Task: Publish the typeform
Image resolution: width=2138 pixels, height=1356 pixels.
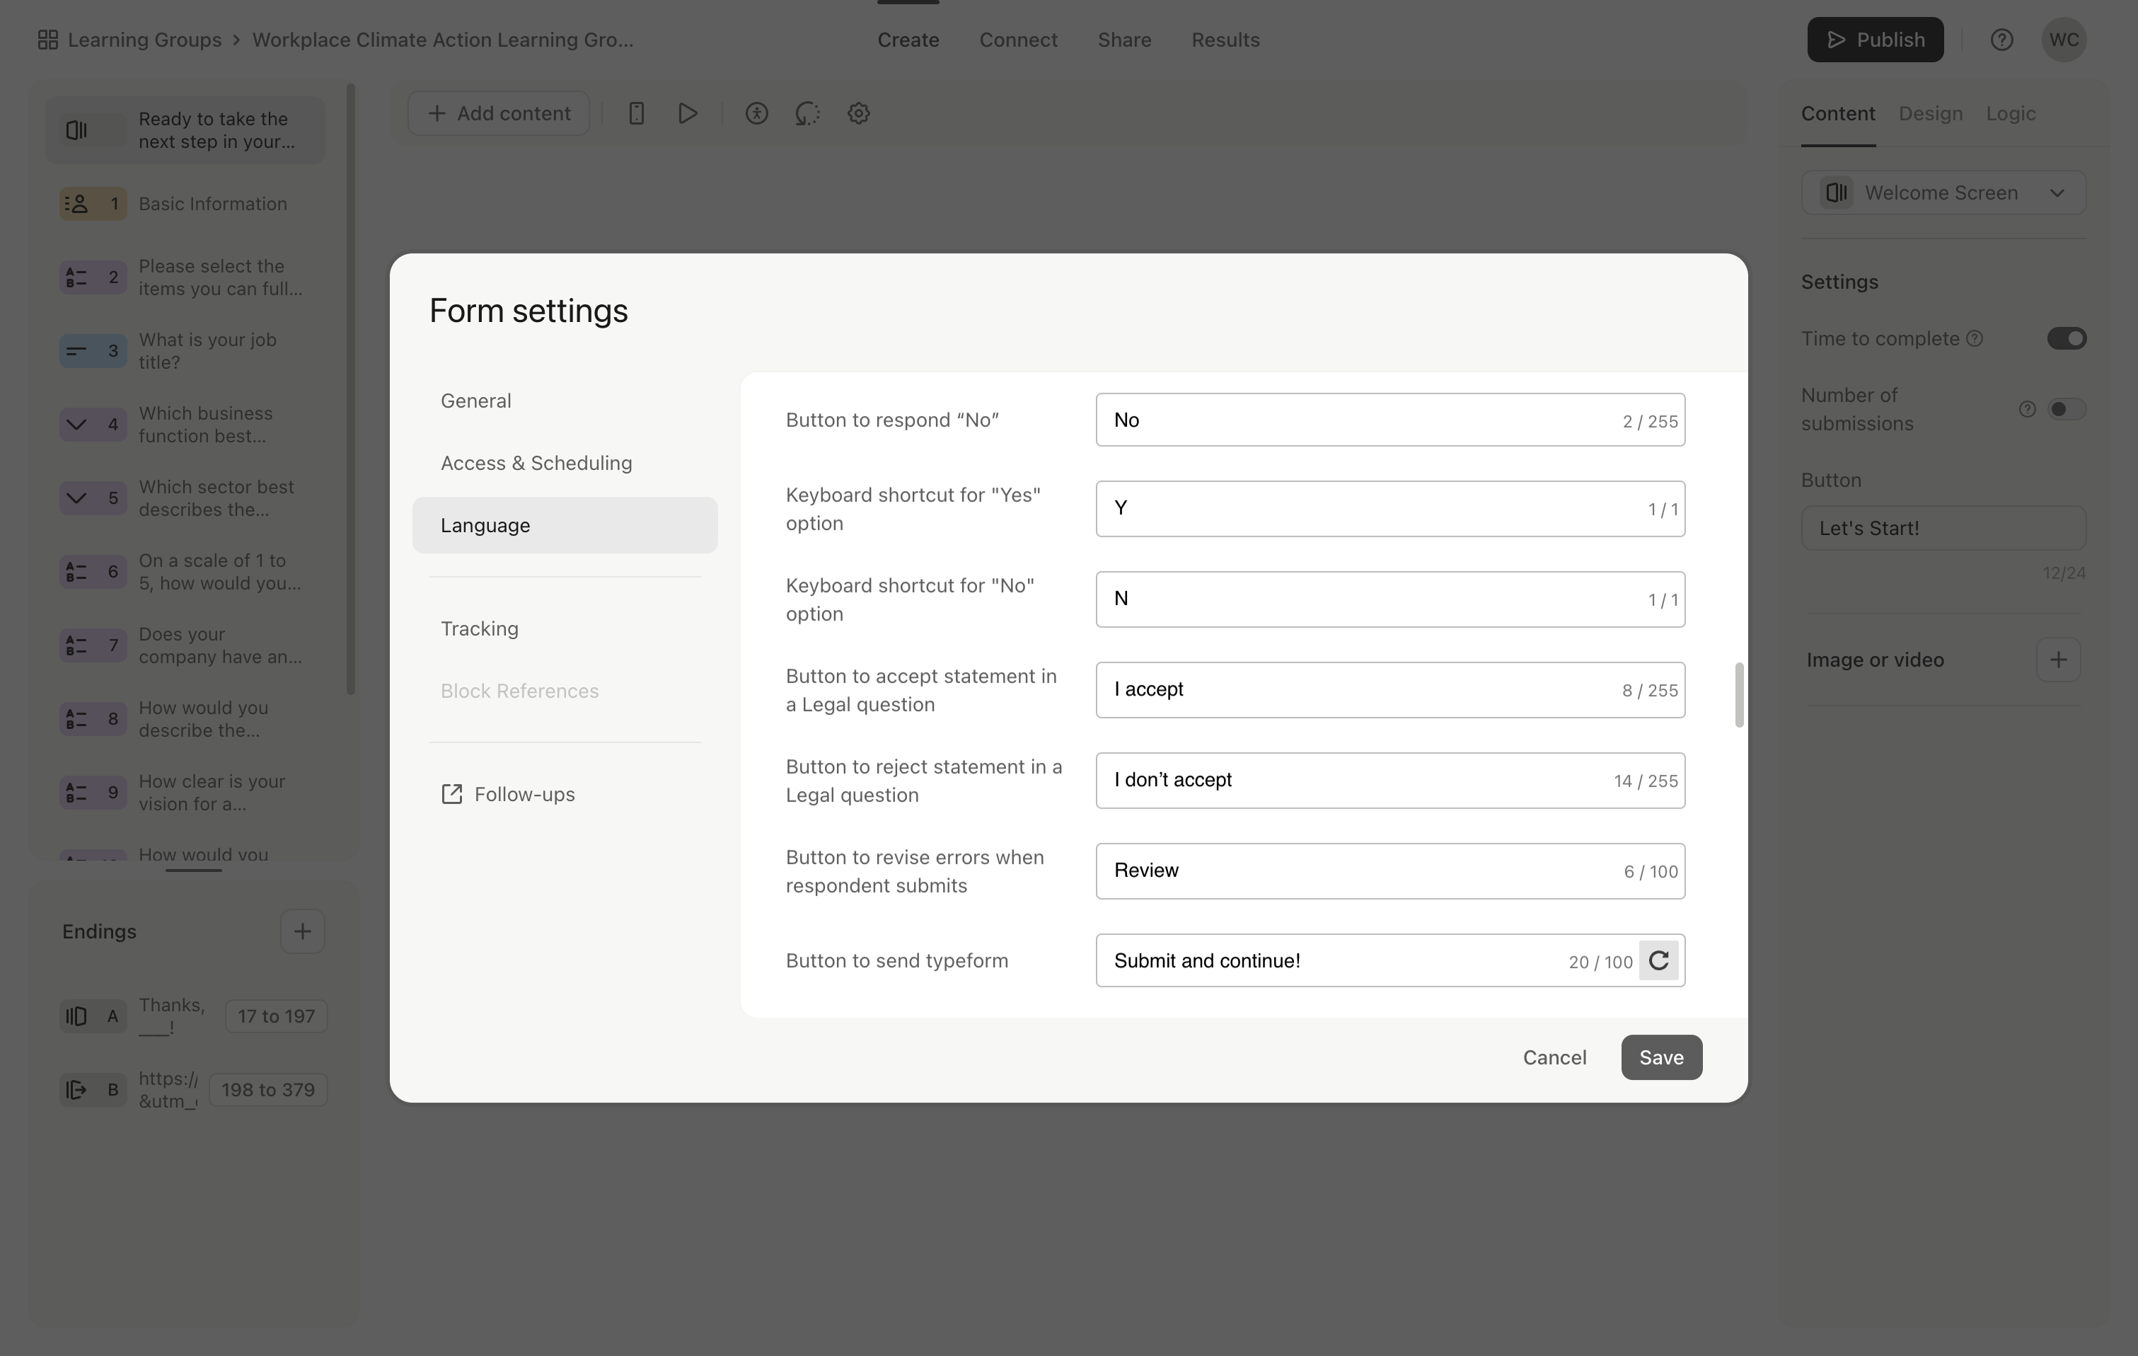Action: pyautogui.click(x=1876, y=40)
